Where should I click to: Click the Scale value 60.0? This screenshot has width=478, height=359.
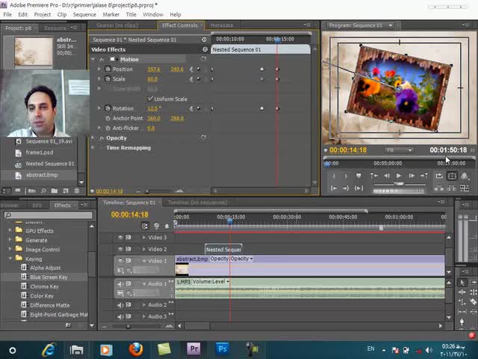click(x=152, y=79)
